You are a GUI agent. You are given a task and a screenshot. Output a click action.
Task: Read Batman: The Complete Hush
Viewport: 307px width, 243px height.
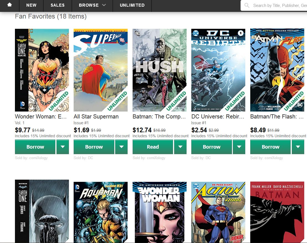153,147
